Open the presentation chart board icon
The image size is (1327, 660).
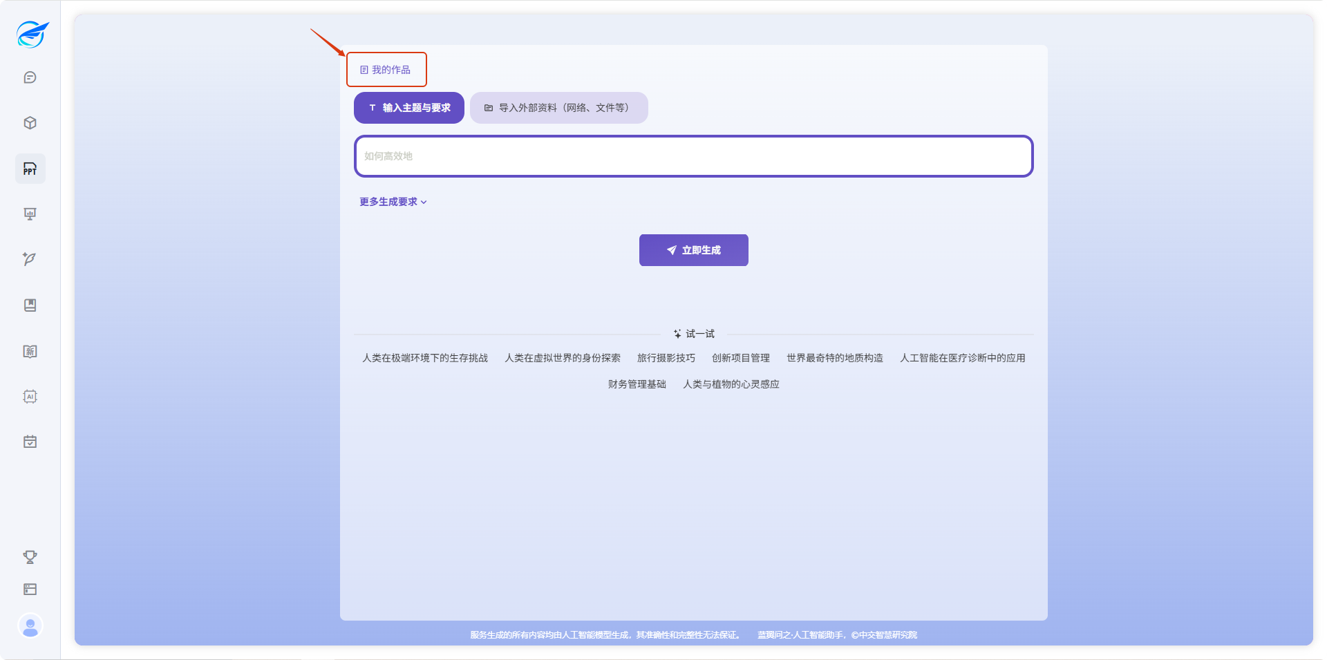click(x=30, y=214)
